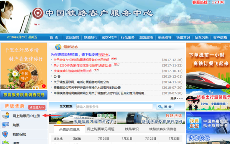Open notice about 西宁至格尔木旅客列车

(87, 88)
